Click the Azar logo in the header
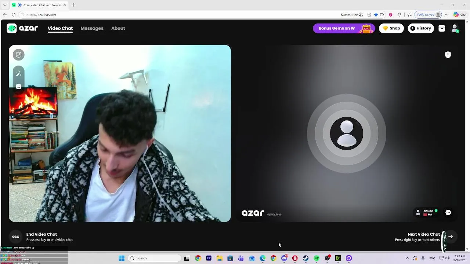This screenshot has width=470, height=264. tap(22, 28)
